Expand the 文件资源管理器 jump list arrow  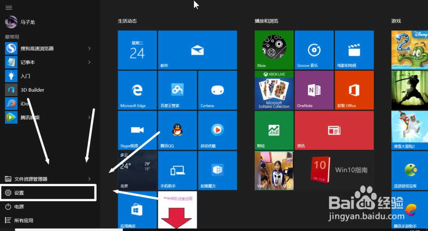[x=89, y=179]
